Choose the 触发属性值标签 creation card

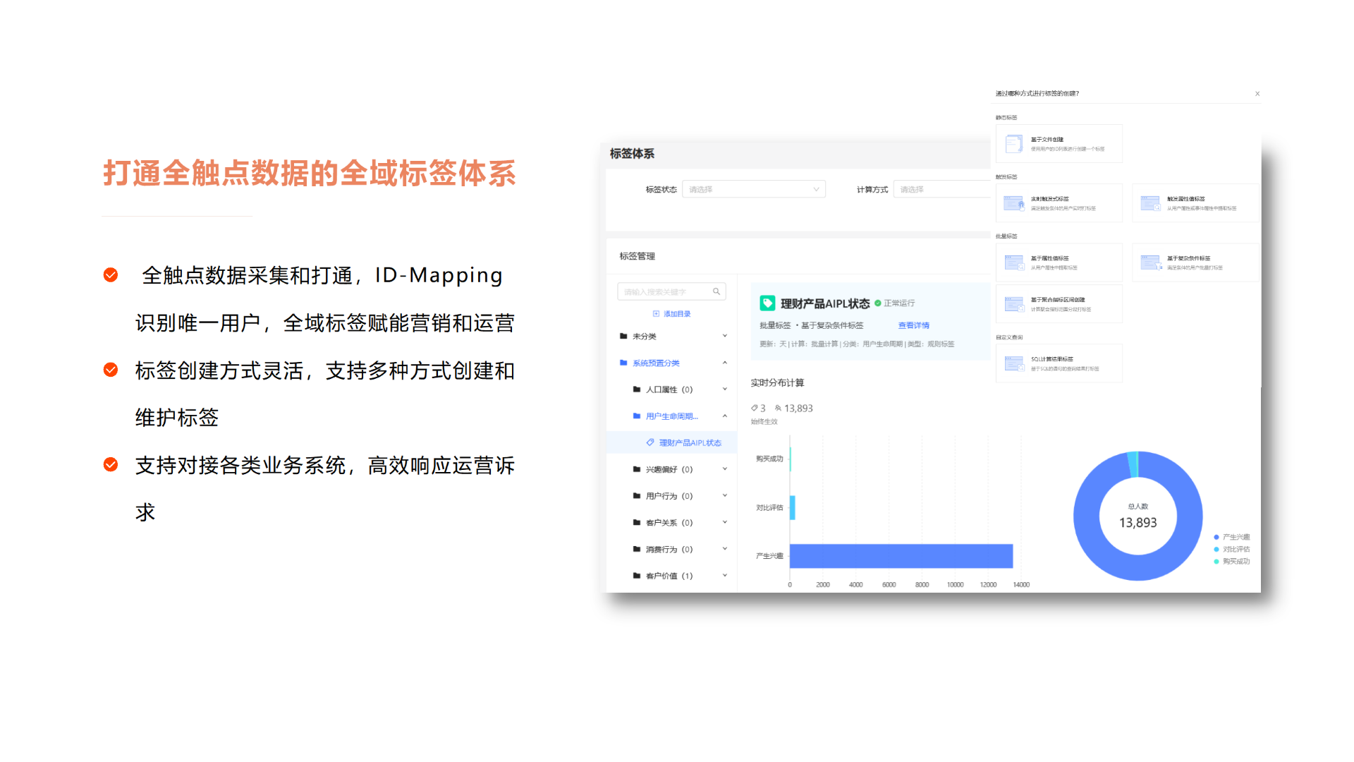pyautogui.click(x=1195, y=203)
